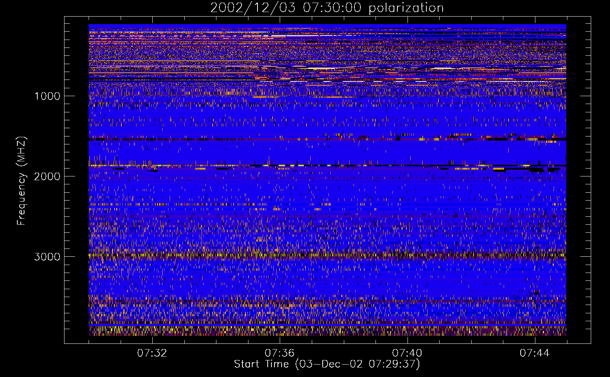Click the 'Start Time (03-Dec-02 07:29:37)' axis caption
The image size is (610, 377).
(326, 364)
